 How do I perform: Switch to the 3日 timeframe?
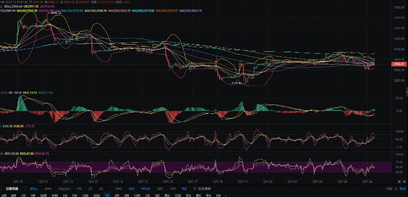click(x=157, y=196)
